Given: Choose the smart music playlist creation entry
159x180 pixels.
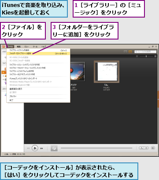Looking at the screenshot, I should [38, 68].
